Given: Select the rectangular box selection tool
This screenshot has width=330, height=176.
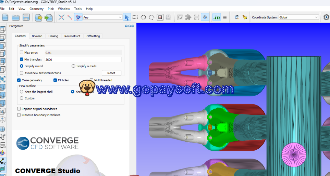Looking at the screenshot, I should (135, 17).
